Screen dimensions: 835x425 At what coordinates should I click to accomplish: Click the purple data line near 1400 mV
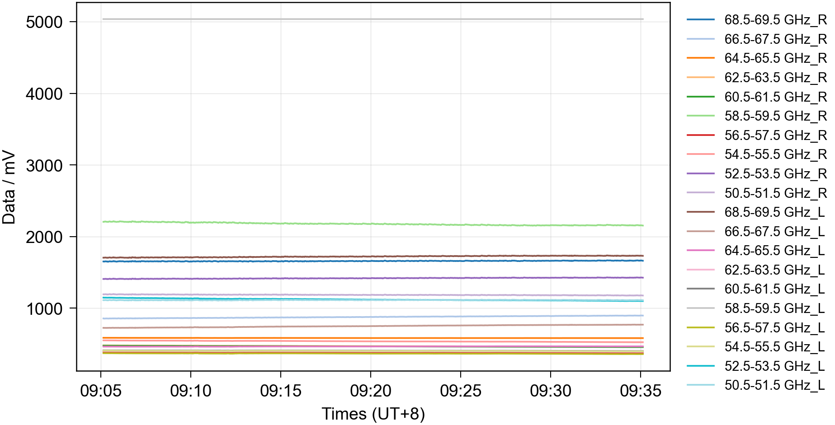[371, 278]
